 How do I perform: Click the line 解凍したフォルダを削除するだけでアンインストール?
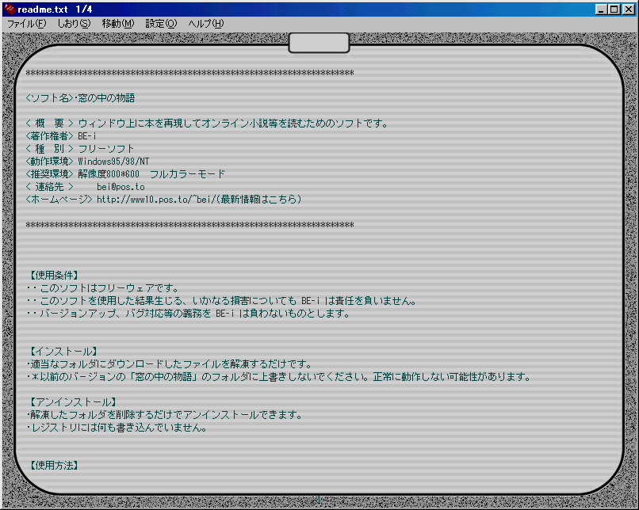(164, 415)
